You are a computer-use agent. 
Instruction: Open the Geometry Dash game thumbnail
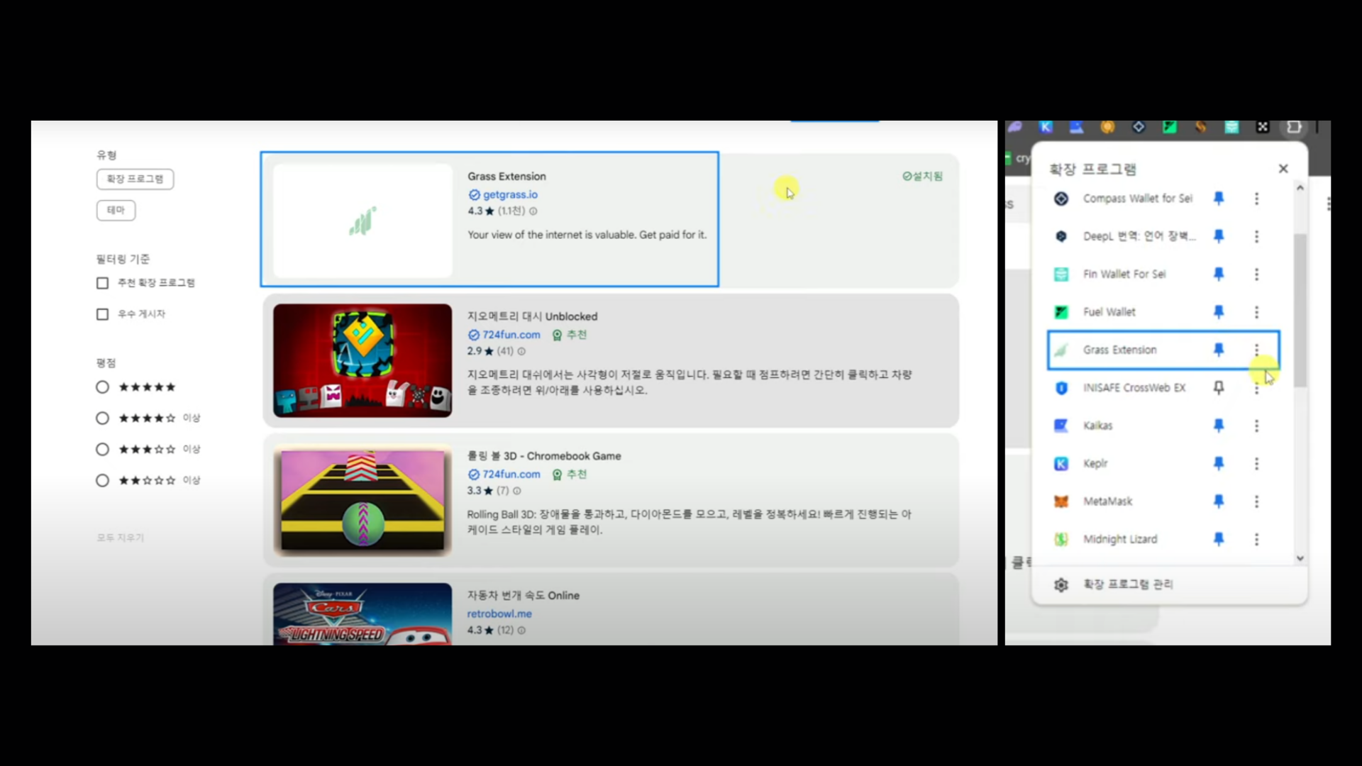(362, 360)
